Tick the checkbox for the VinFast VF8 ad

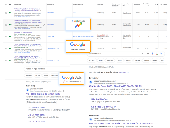(x=6, y=25)
